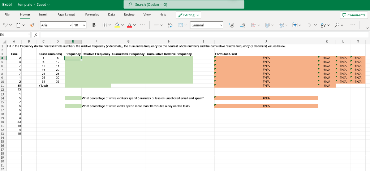
Task: Switch to the Page Layout tab
Action: [x=66, y=15]
